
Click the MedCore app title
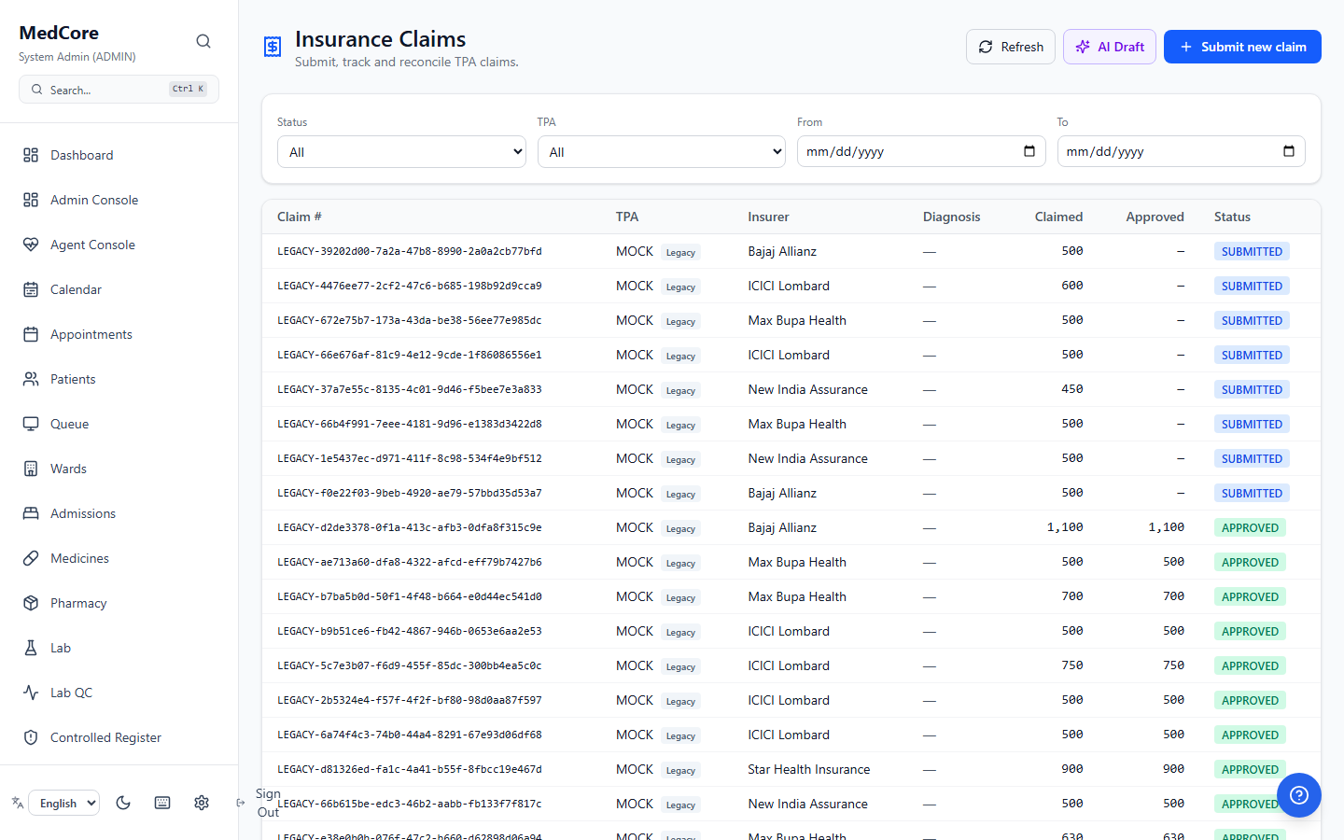pos(59,33)
